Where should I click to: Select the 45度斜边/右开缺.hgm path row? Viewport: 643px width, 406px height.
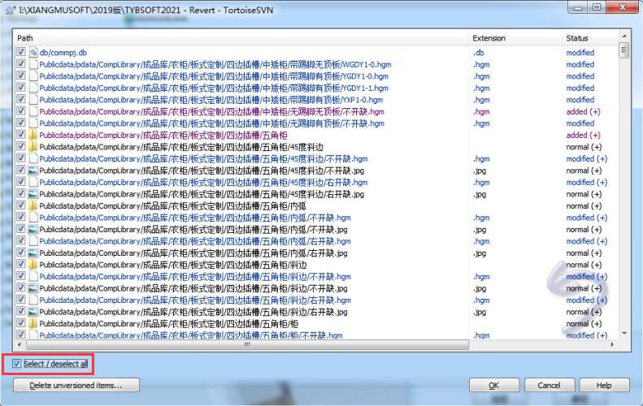tap(203, 183)
